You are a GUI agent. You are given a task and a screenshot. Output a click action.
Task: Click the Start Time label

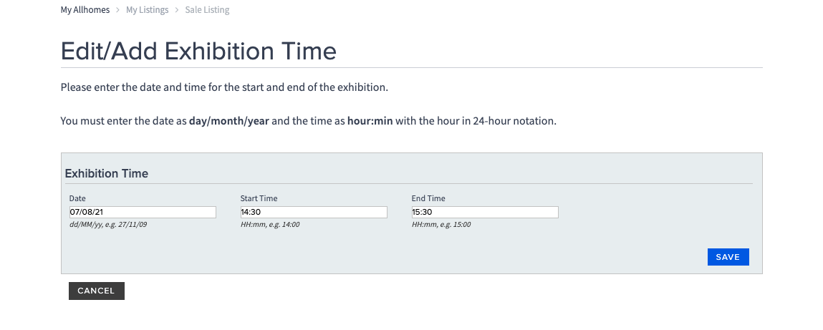click(x=259, y=198)
